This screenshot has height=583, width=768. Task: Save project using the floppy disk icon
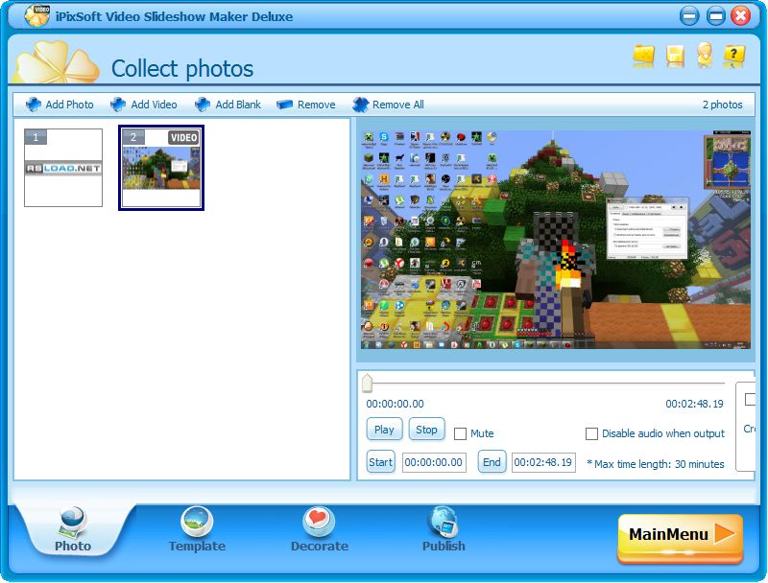coord(675,56)
